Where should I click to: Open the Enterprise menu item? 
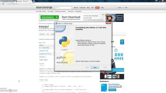82,7
